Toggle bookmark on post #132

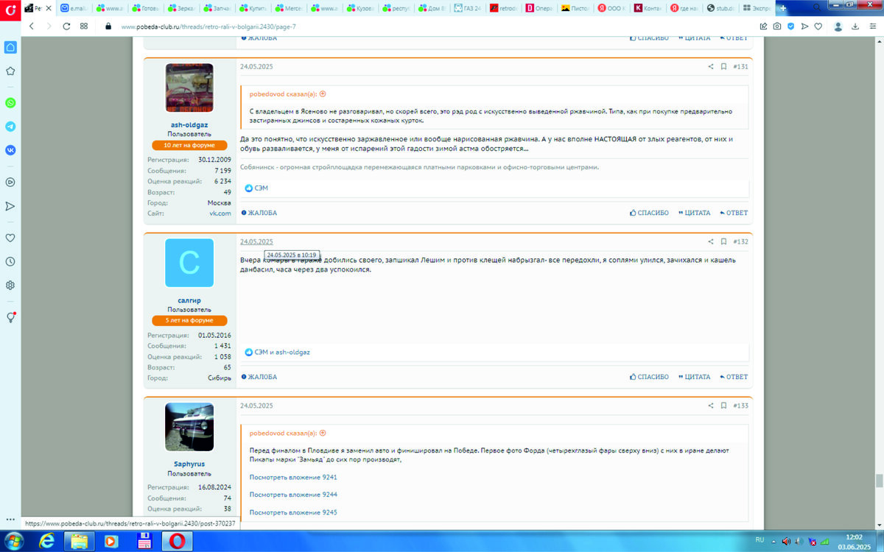[x=723, y=242]
